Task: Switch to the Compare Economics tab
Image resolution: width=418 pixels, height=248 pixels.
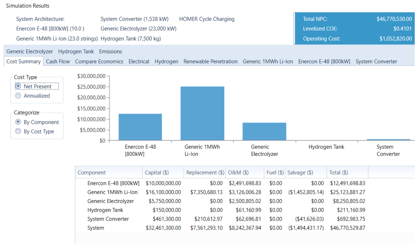Action: pos(99,61)
